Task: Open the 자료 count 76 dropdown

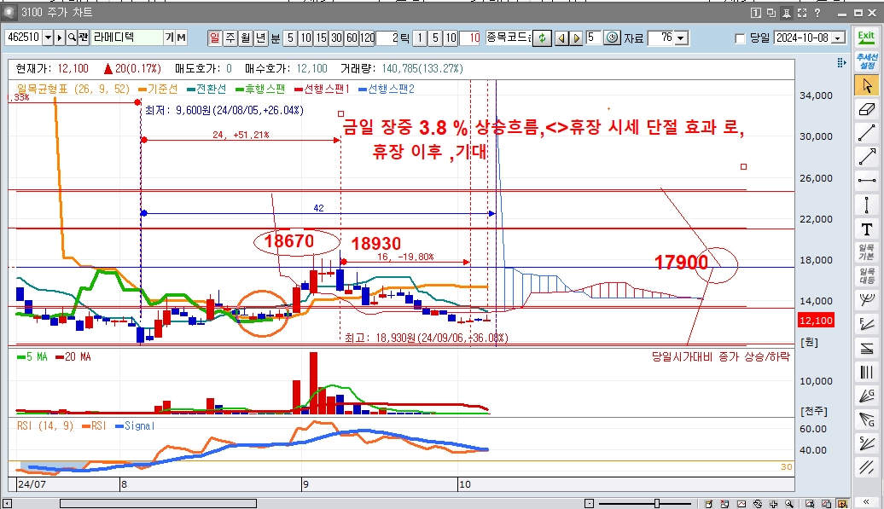Action: tap(682, 38)
